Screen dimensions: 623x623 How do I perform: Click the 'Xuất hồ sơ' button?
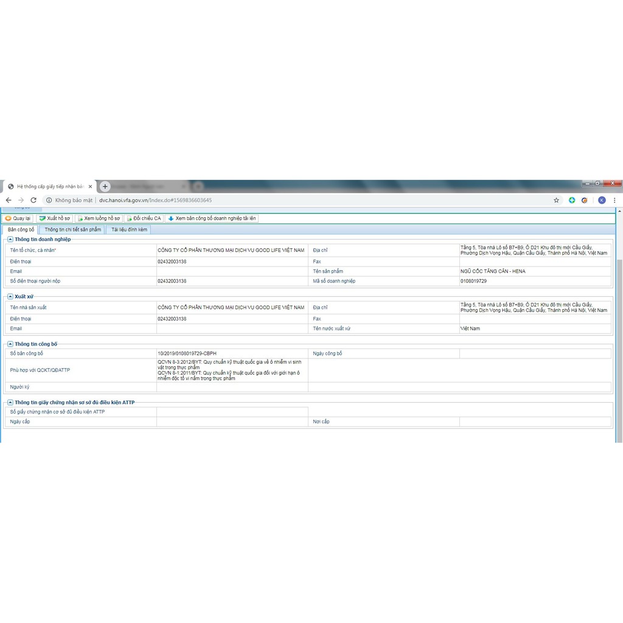[x=54, y=218]
